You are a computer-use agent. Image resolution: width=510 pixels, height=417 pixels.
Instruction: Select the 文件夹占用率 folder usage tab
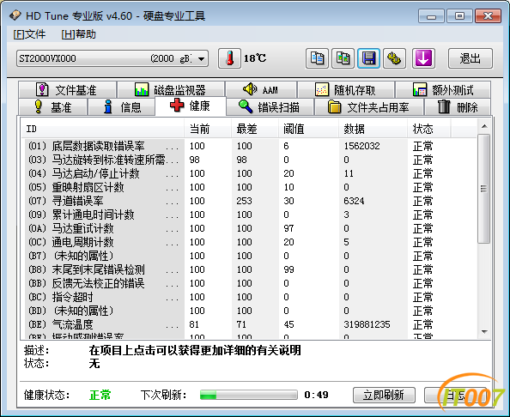[369, 107]
